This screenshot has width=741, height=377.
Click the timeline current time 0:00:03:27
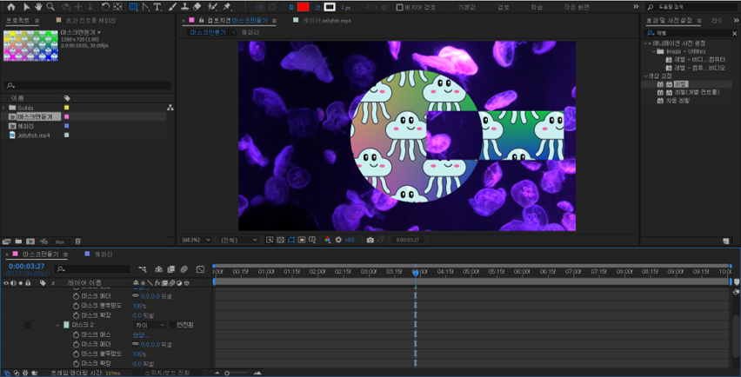(26, 266)
